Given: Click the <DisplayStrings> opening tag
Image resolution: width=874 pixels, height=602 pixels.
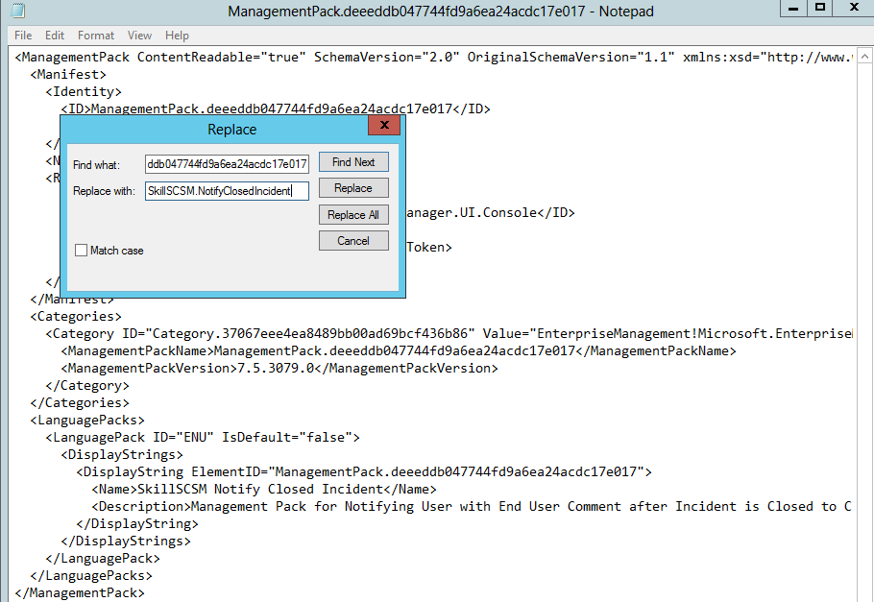Looking at the screenshot, I should 122,454.
